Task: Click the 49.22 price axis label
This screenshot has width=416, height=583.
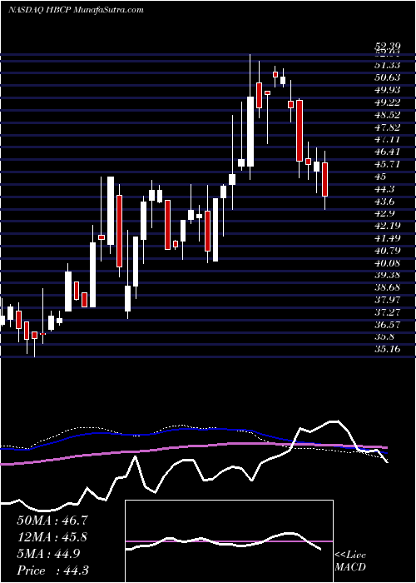Action: pos(388,102)
